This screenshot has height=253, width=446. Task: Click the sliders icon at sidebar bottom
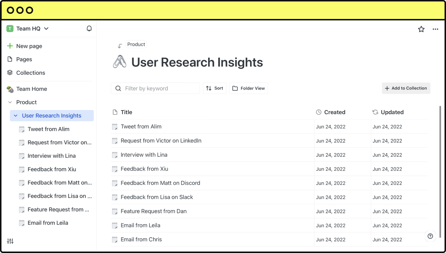[10, 241]
